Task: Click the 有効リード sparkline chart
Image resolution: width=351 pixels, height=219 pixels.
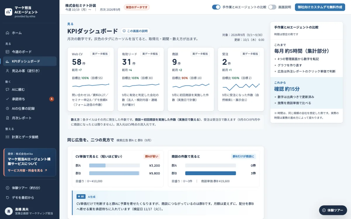Action: click(x=141, y=85)
